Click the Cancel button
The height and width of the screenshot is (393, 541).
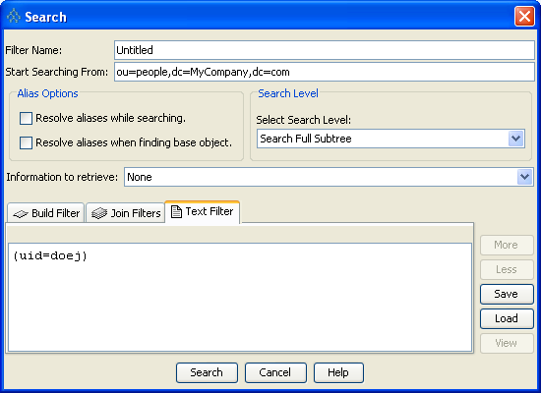pyautogui.click(x=275, y=372)
